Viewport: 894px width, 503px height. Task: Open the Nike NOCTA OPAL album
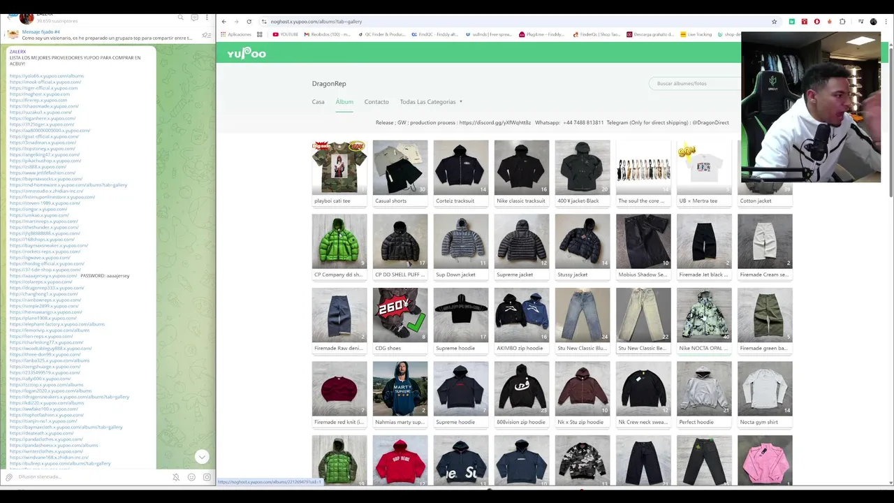pyautogui.click(x=704, y=321)
